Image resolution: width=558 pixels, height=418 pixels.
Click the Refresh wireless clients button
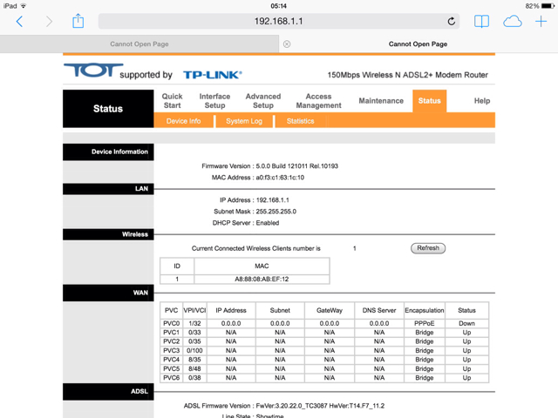[x=428, y=248]
